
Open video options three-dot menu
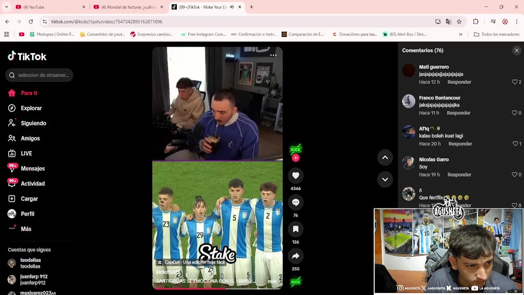[x=273, y=55]
